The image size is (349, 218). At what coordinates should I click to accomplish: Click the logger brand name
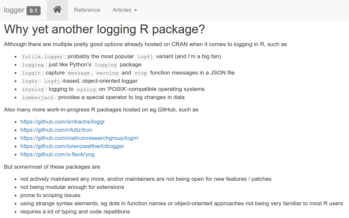(x=14, y=10)
